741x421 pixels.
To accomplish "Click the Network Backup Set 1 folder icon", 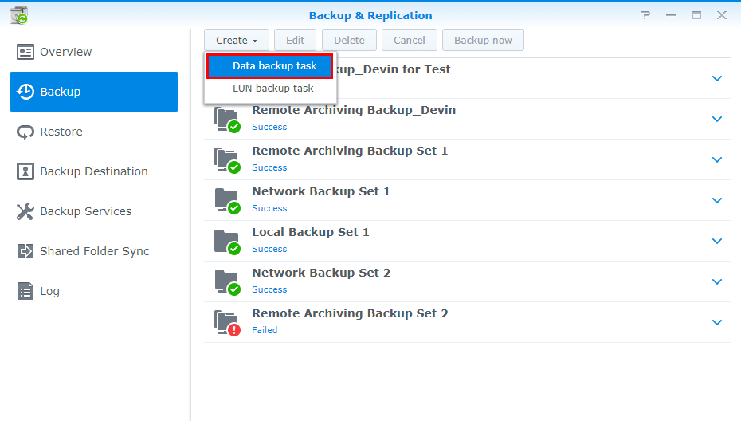I will [x=227, y=199].
